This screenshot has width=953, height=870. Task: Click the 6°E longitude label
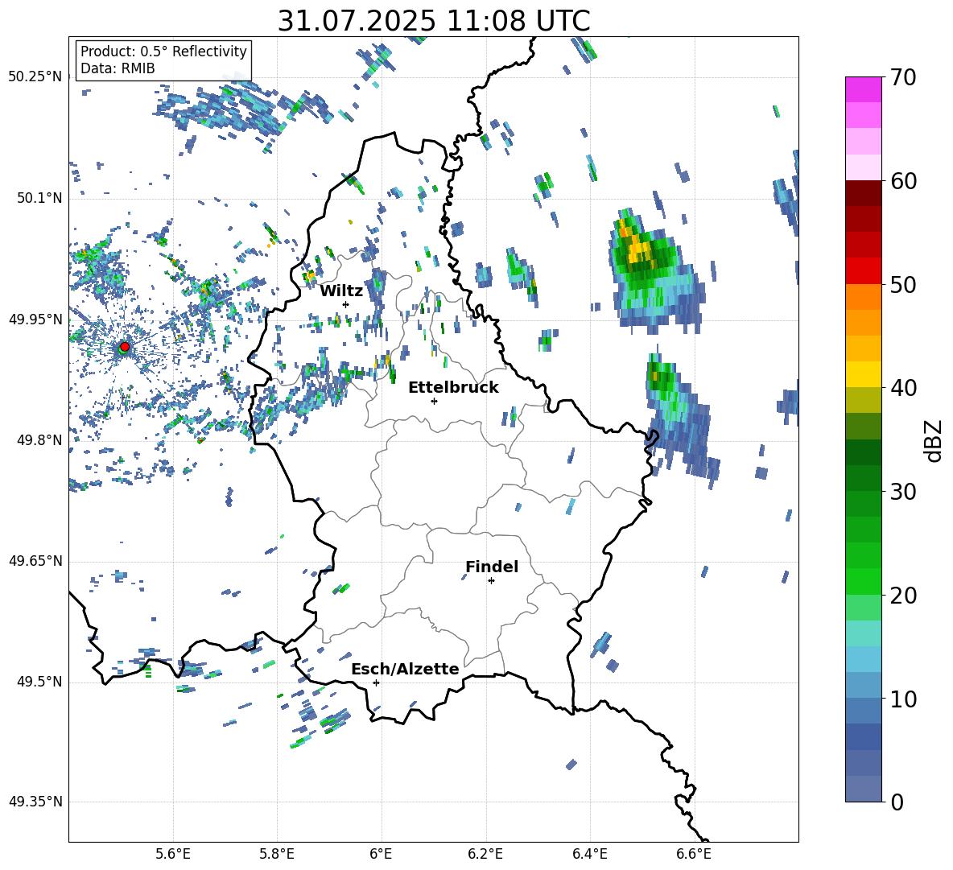[381, 855]
